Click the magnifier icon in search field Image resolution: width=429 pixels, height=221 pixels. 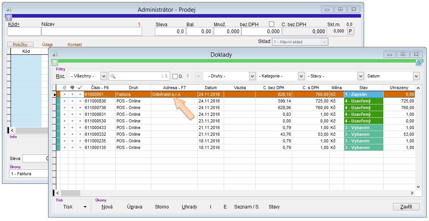coord(113,76)
